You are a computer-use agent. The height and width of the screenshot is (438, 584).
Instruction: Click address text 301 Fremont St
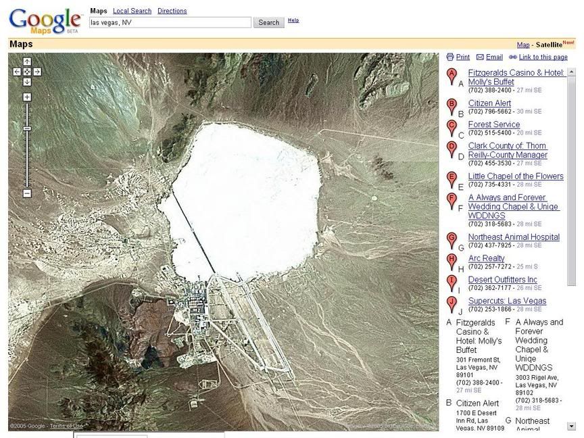479,360
